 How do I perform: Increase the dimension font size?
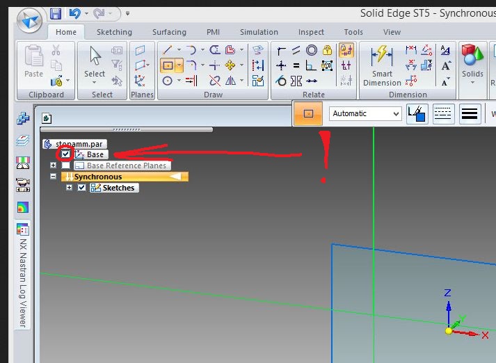click(446, 66)
